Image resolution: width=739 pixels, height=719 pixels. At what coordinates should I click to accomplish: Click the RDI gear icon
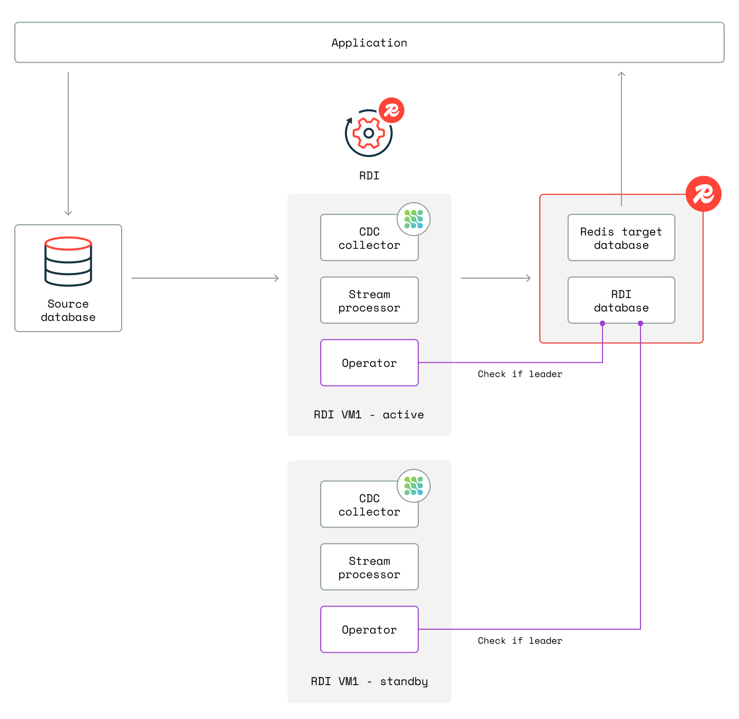[x=368, y=133]
